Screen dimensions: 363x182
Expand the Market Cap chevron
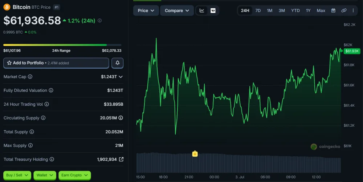coord(121,77)
